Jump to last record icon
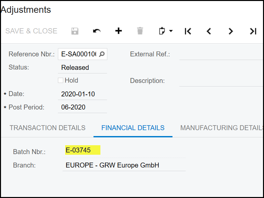Image resolution: width=264 pixels, height=198 pixels. 253,31
